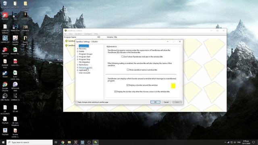Image resolution: width=258 pixels, height=145 pixels.
Task: Switch to Sandboxie Control on the taskbar
Action: 96,142
